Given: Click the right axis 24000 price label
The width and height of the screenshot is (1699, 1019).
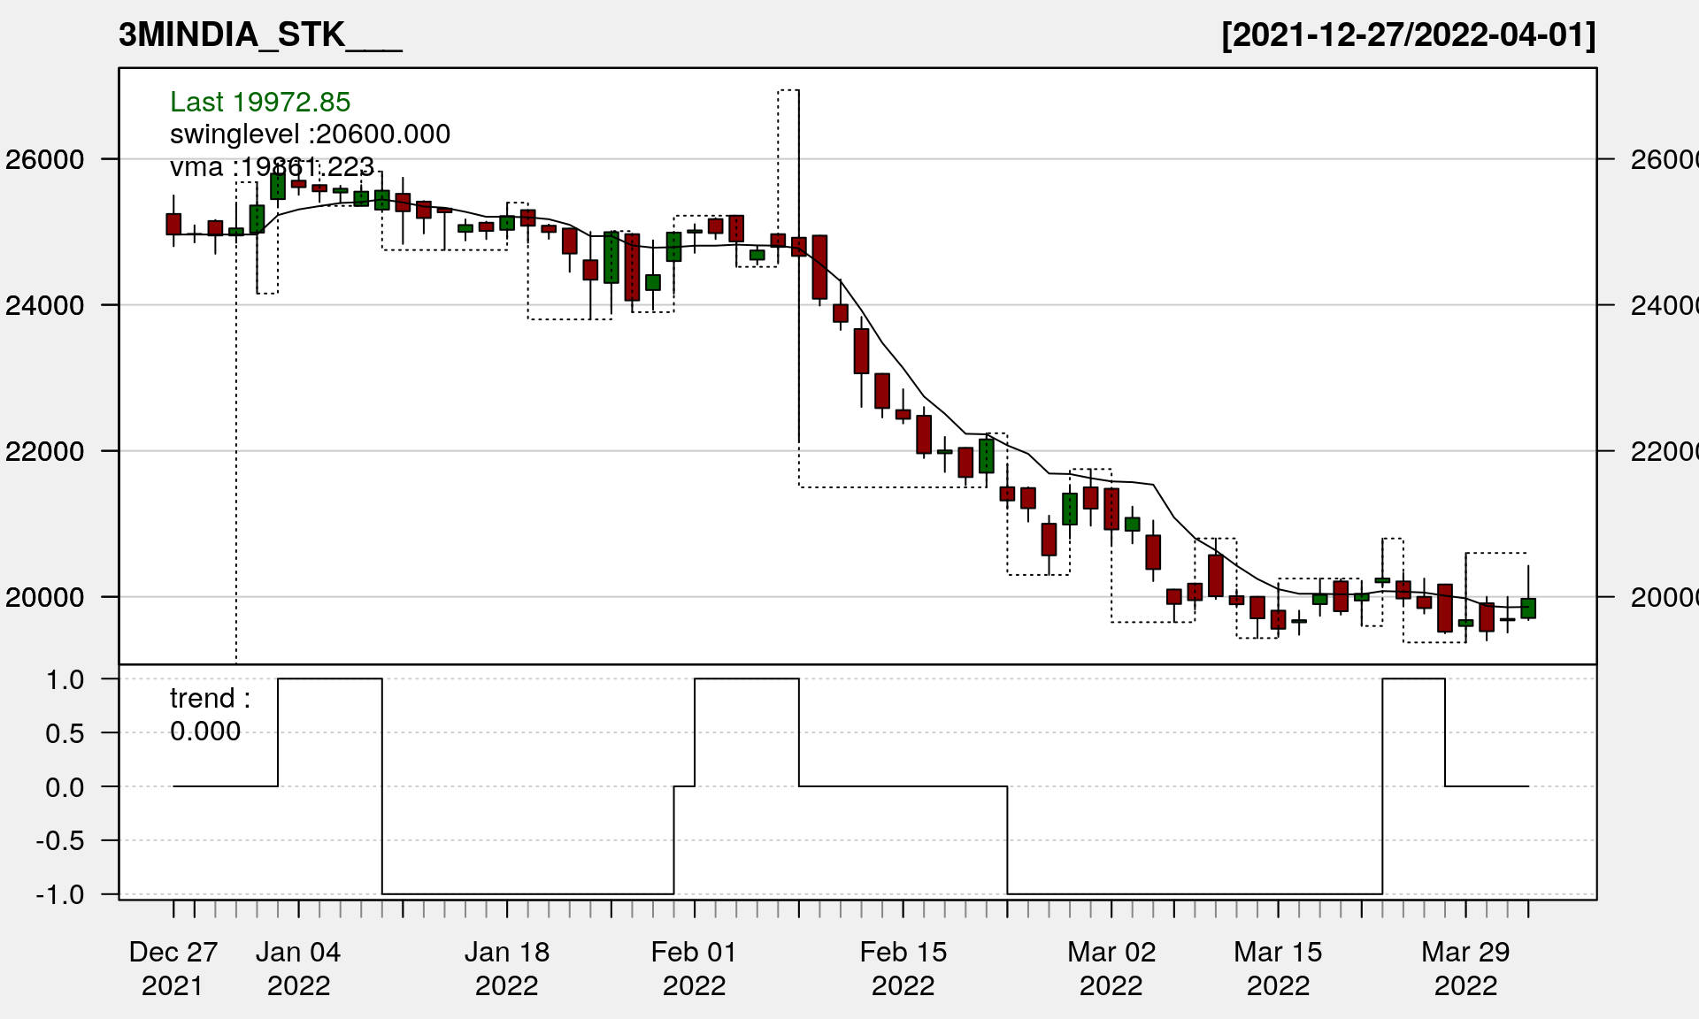Looking at the screenshot, I should (1664, 306).
